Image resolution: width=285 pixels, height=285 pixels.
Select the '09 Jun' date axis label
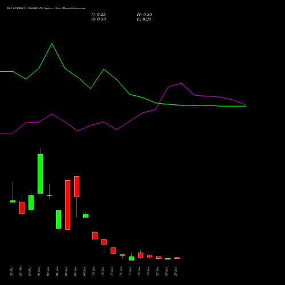point(85,271)
